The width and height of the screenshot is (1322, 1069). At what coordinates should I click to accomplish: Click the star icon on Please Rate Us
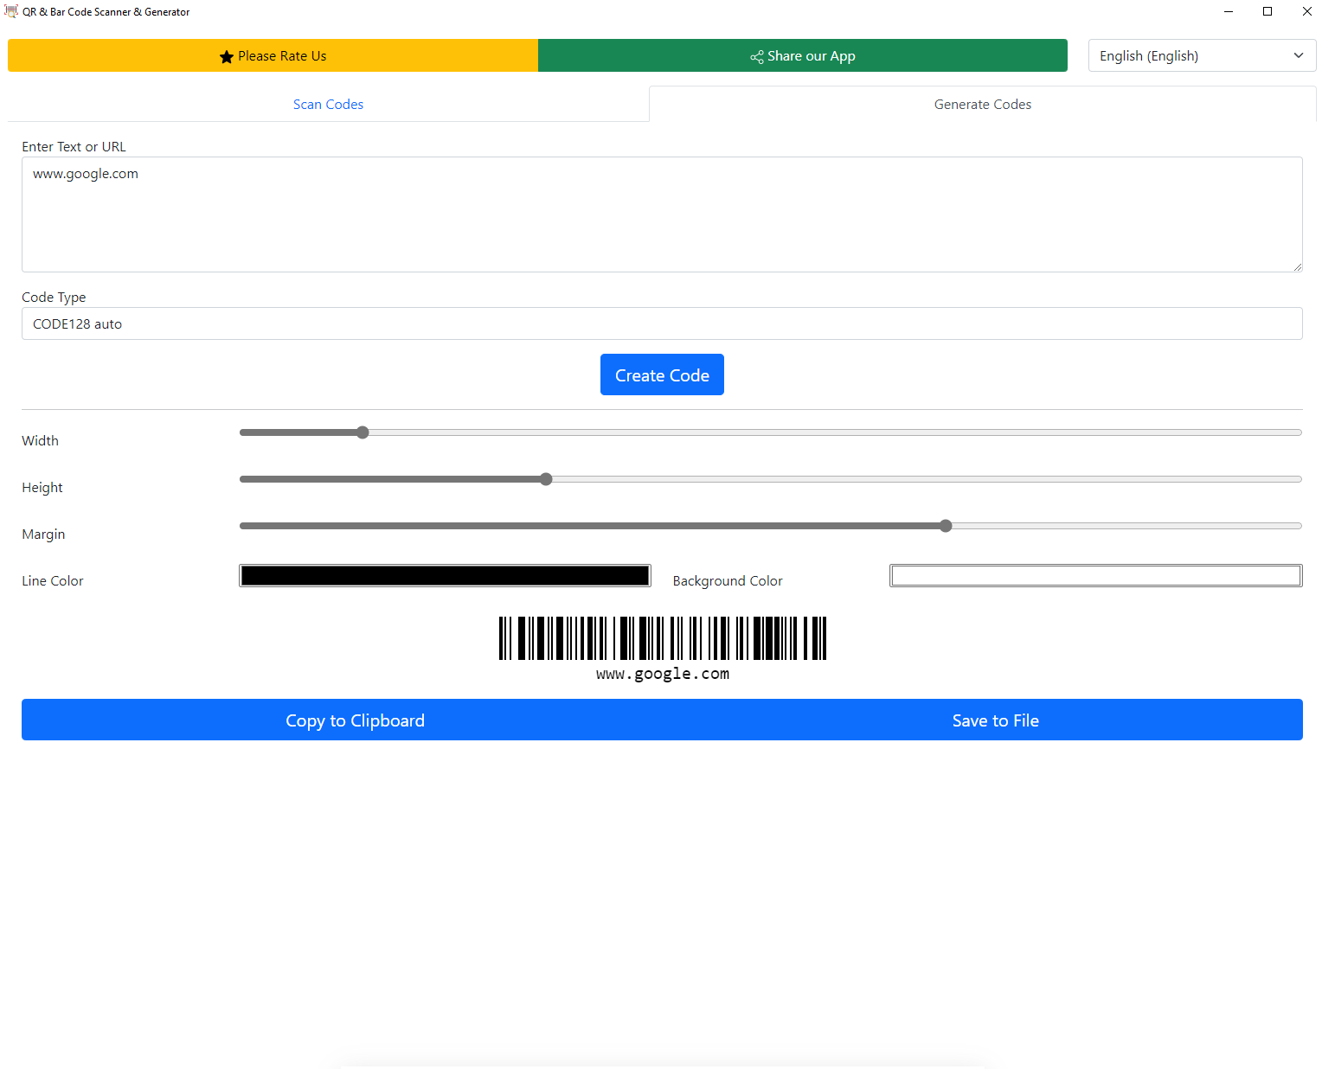[227, 56]
